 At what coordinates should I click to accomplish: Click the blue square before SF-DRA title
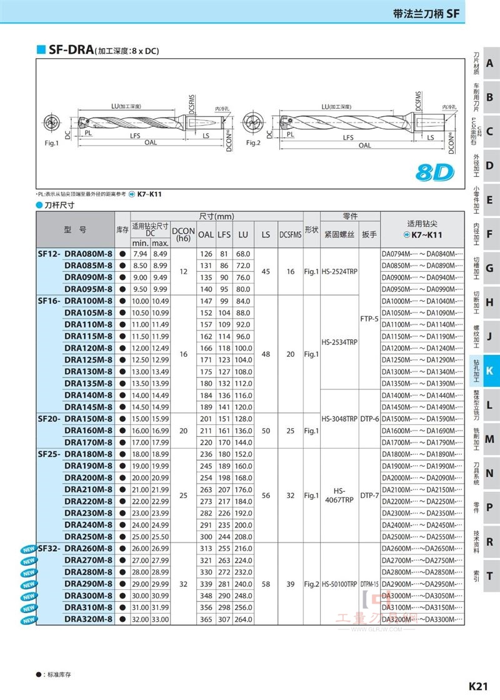point(41,49)
